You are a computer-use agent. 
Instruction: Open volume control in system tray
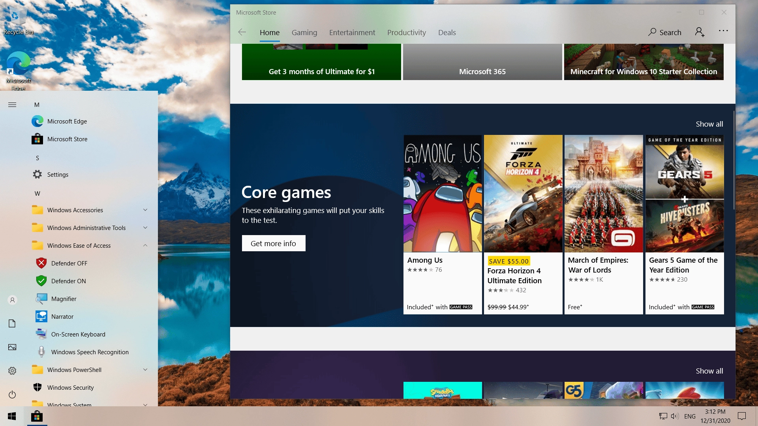tap(674, 416)
